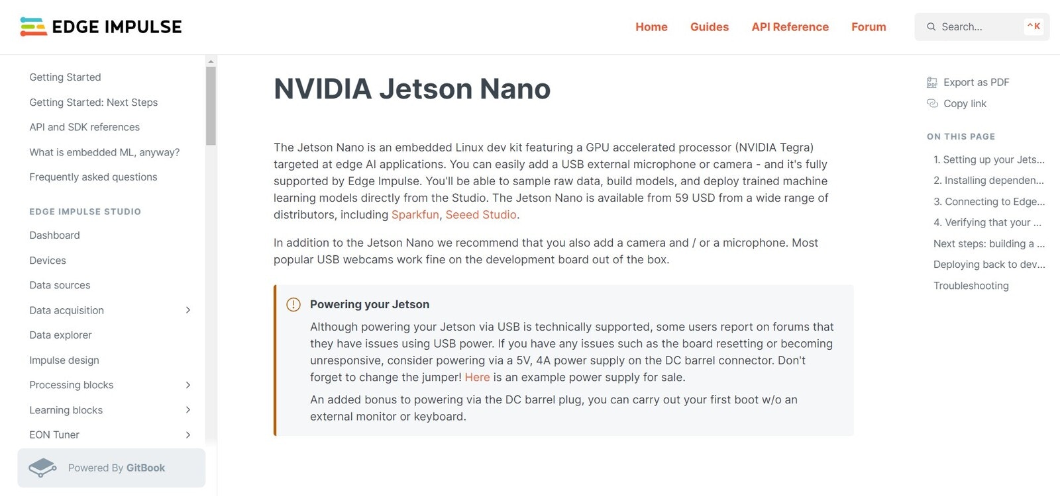Click the warning icon beside Powering your Jetson
This screenshot has width=1060, height=496.
[x=293, y=304]
